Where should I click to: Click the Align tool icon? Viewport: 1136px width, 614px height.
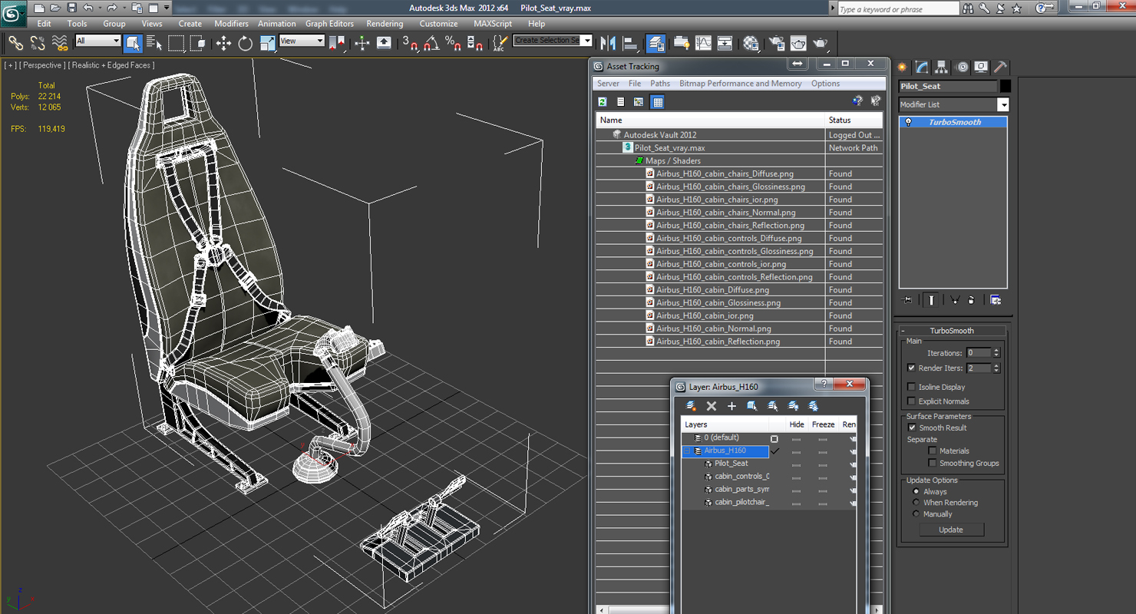tap(630, 43)
